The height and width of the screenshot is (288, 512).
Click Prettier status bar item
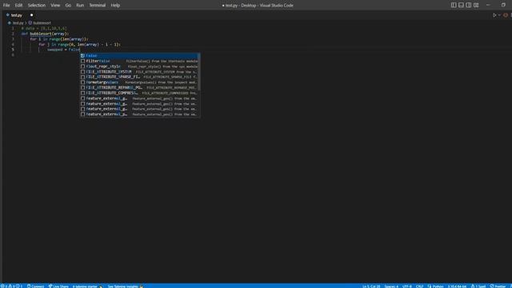tap(498, 286)
